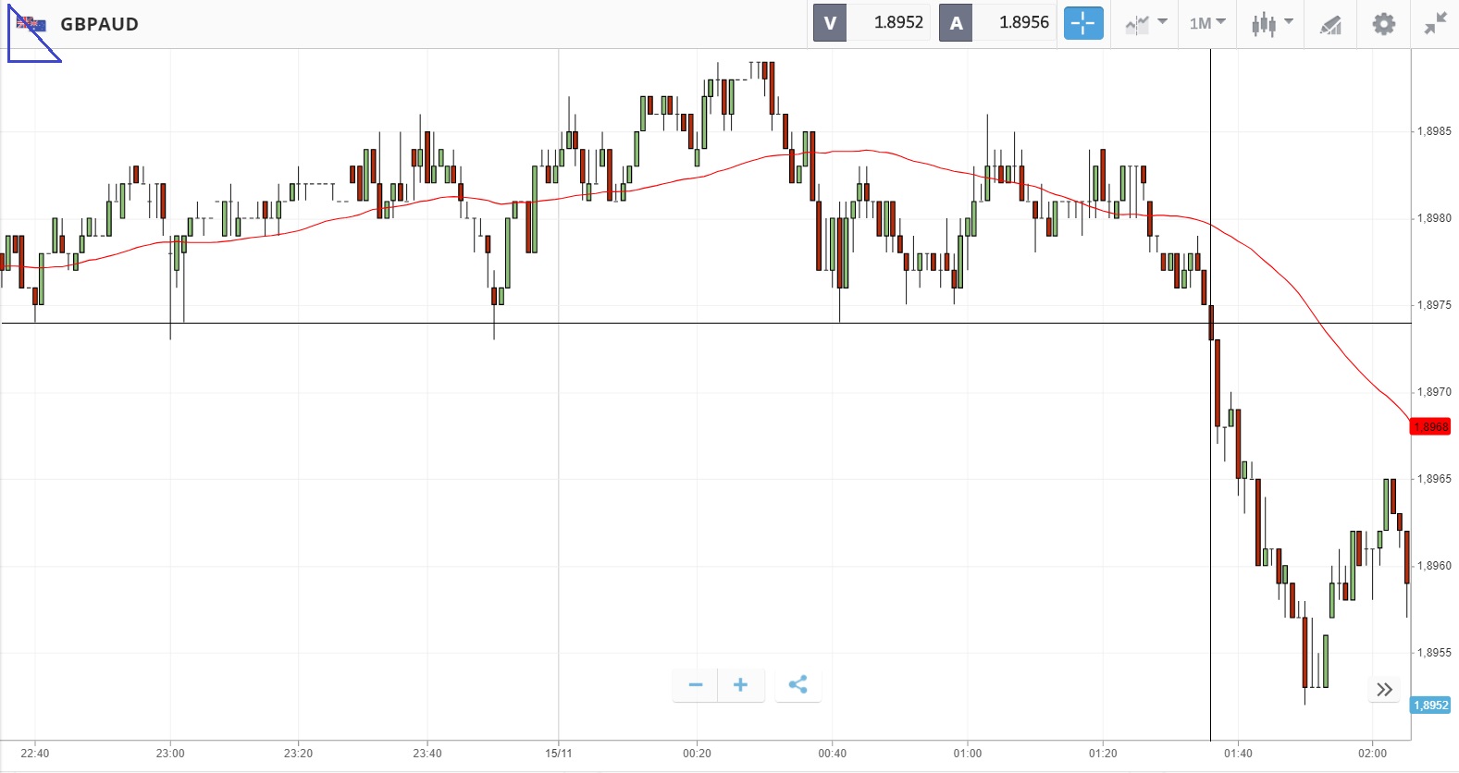Click the GBPAUD instrument name

pos(100,24)
